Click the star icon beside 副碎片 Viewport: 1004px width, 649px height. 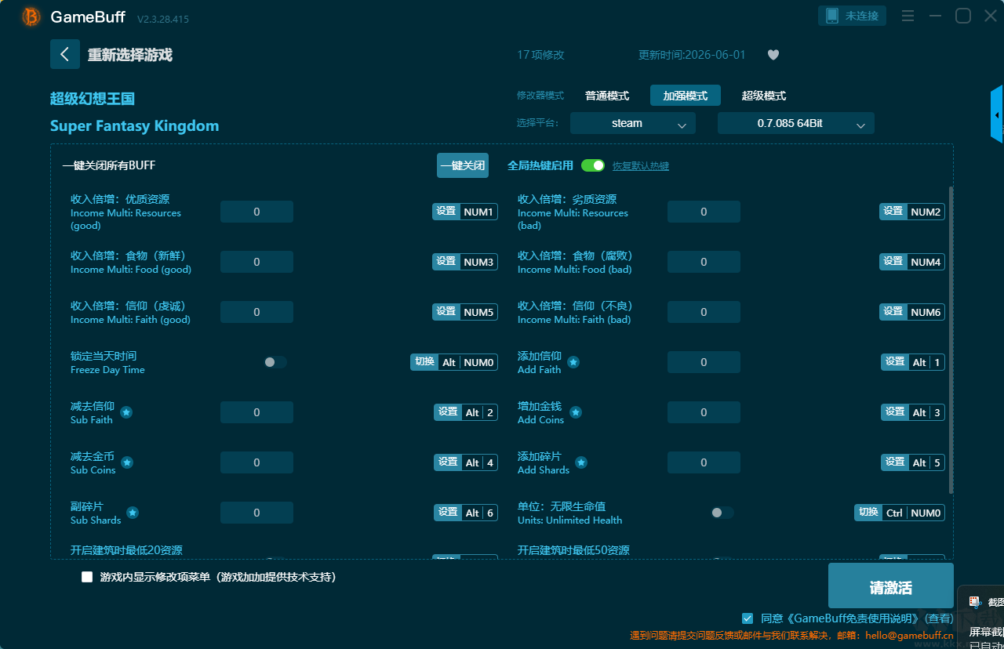(x=133, y=513)
